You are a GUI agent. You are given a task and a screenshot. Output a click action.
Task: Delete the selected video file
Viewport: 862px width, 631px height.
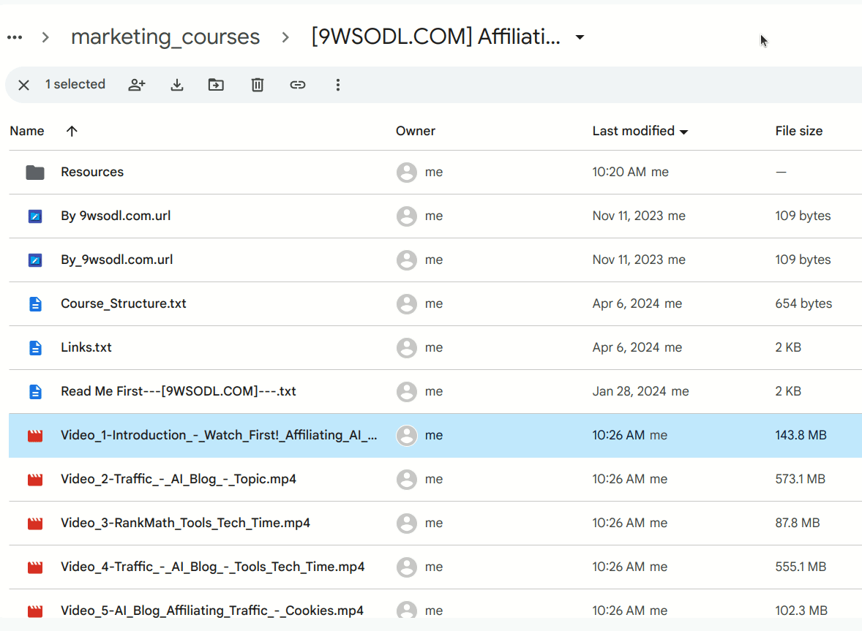point(257,85)
